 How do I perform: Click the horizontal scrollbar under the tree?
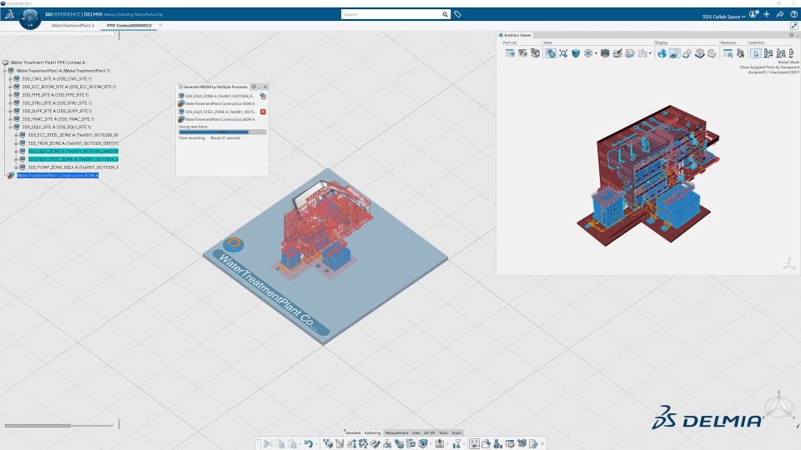(x=38, y=426)
